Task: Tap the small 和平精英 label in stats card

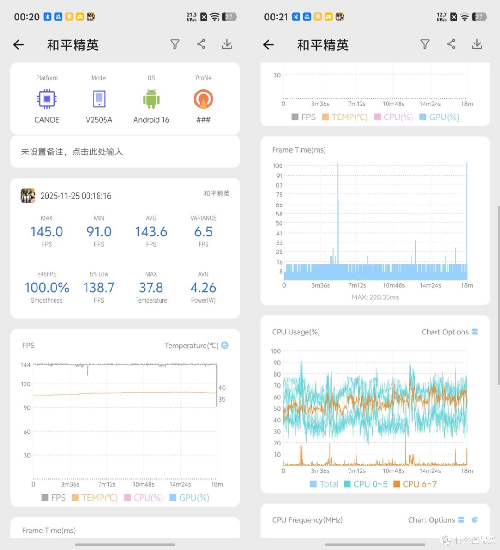Action: [x=217, y=193]
